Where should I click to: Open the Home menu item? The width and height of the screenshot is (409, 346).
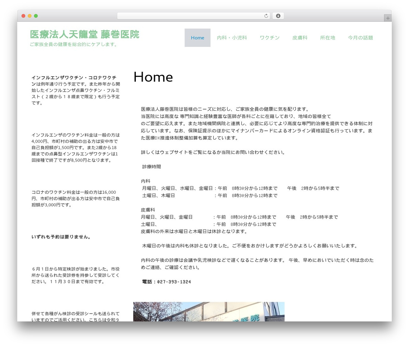197,38
